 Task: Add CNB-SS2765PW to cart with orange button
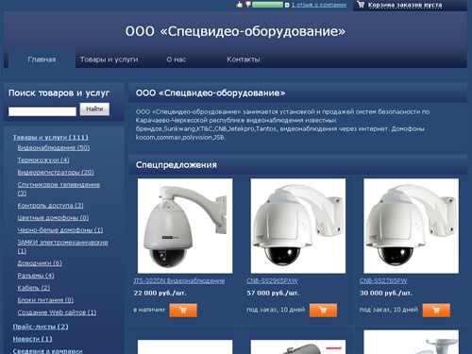coord(436,310)
